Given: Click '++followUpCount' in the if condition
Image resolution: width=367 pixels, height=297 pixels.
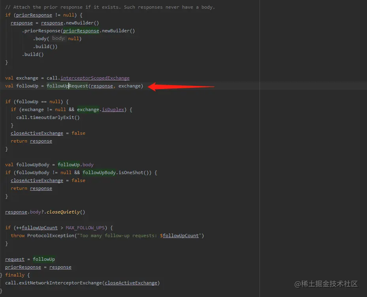Looking at the screenshot, I should (x=37, y=228).
